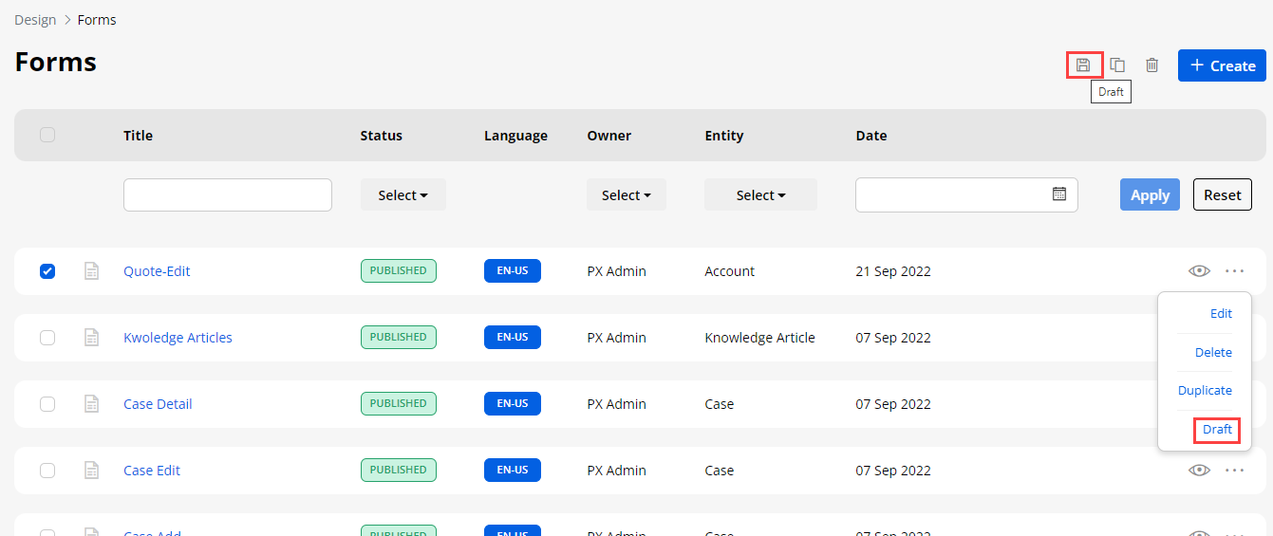This screenshot has width=1273, height=536.
Task: Open three-dot menu for Quote-Edit row
Action: [x=1234, y=271]
